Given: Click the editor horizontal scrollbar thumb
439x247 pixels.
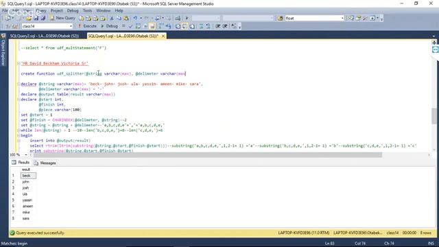Looking at the screenshot, I should pos(207,155).
